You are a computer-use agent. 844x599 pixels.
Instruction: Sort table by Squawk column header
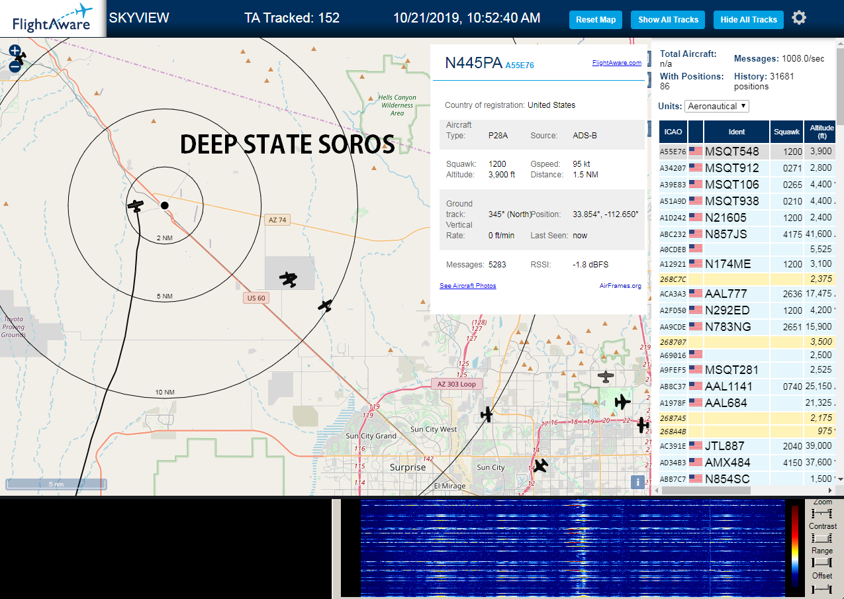pos(787,132)
